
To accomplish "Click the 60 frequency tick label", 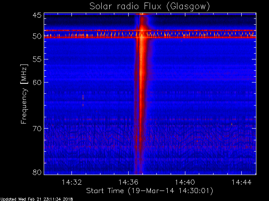I will tap(37, 82).
